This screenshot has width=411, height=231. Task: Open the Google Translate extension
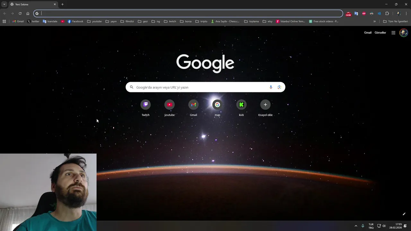point(356,13)
